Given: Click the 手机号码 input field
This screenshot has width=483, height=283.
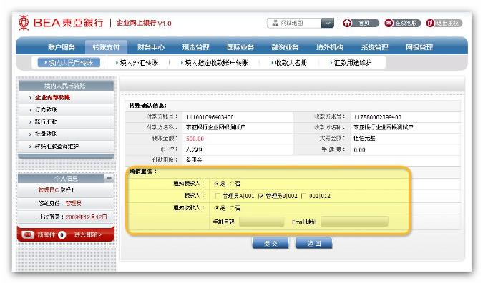Looking at the screenshot, I should click(x=261, y=222).
